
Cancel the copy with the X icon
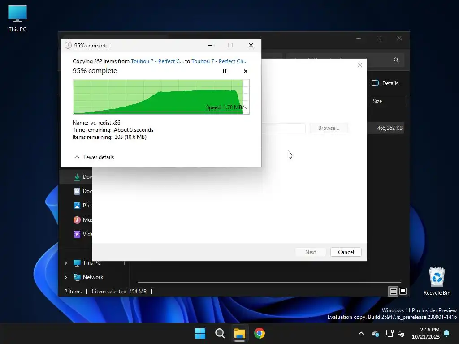(x=246, y=71)
